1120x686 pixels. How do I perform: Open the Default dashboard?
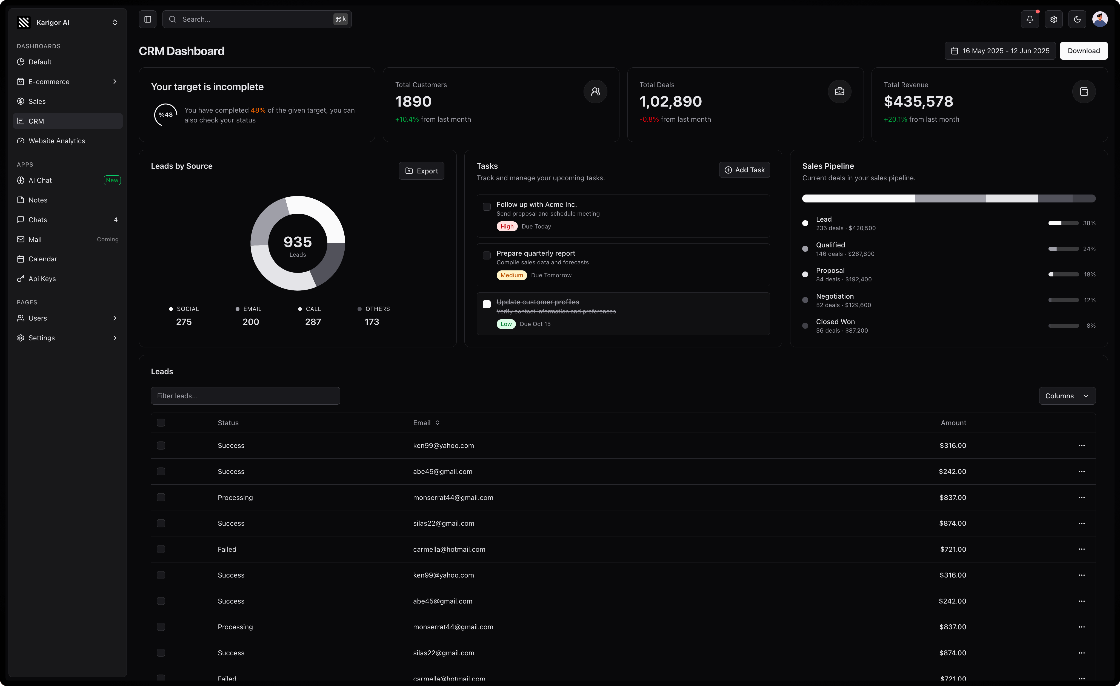click(40, 62)
